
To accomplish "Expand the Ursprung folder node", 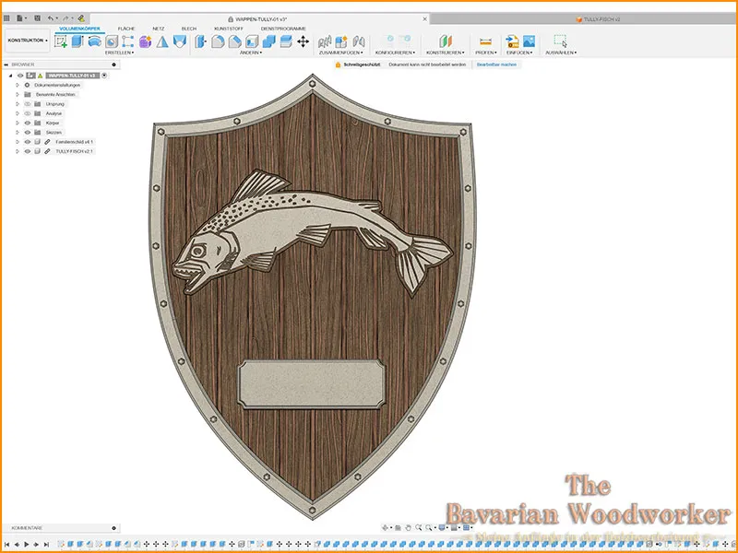I will [x=18, y=104].
